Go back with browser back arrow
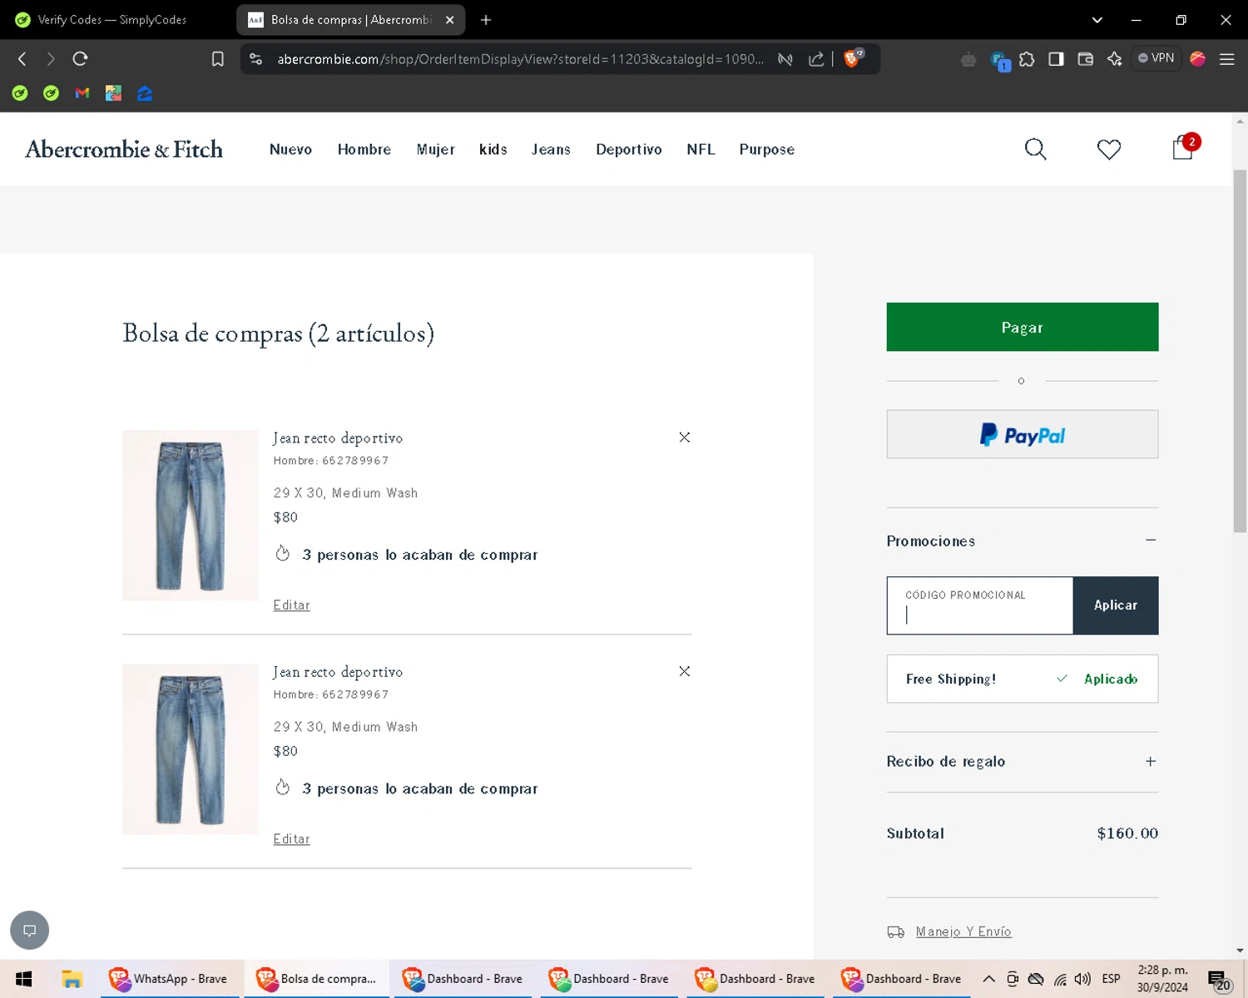 coord(22,59)
